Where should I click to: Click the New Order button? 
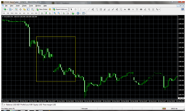[42, 9]
